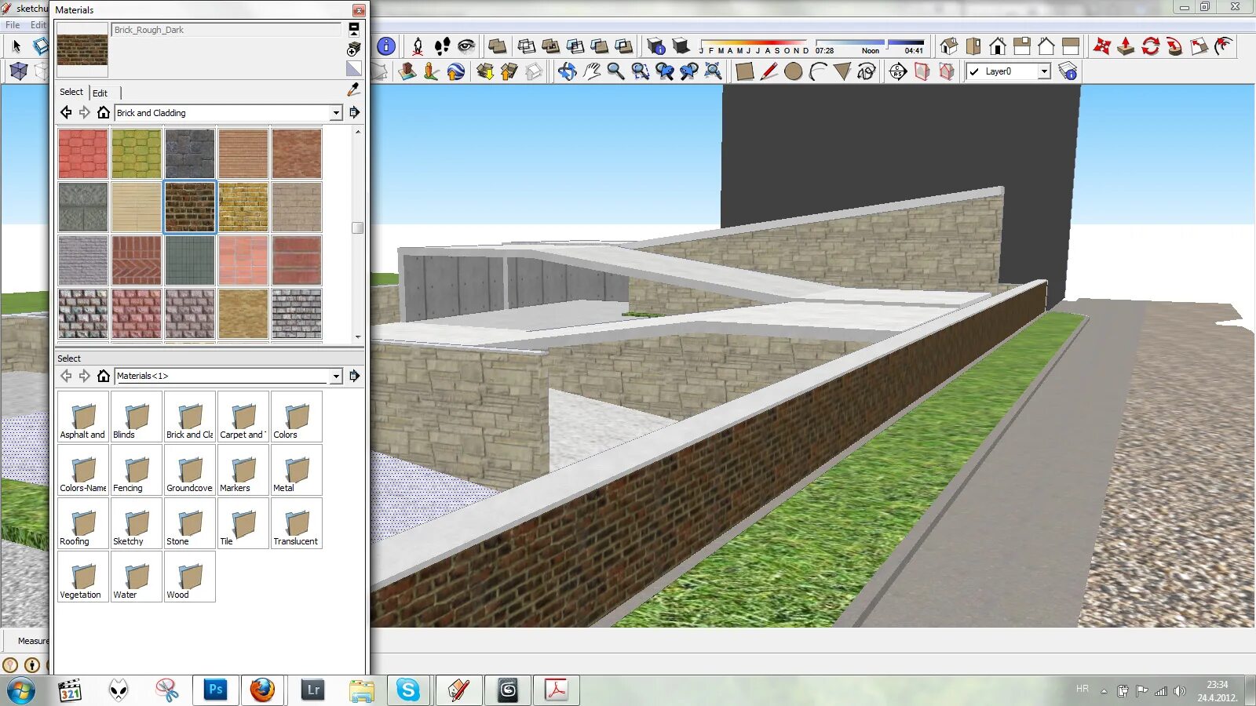Select the Offset tool
This screenshot has height=706, width=1256.
[1224, 46]
